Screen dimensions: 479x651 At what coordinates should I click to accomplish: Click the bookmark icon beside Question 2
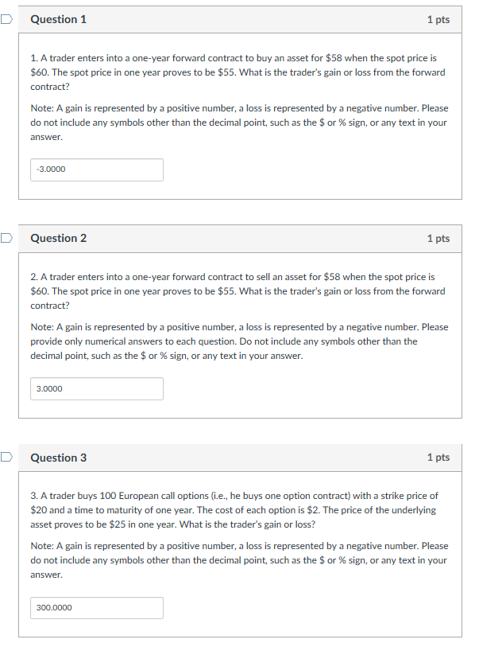[x=6, y=237]
